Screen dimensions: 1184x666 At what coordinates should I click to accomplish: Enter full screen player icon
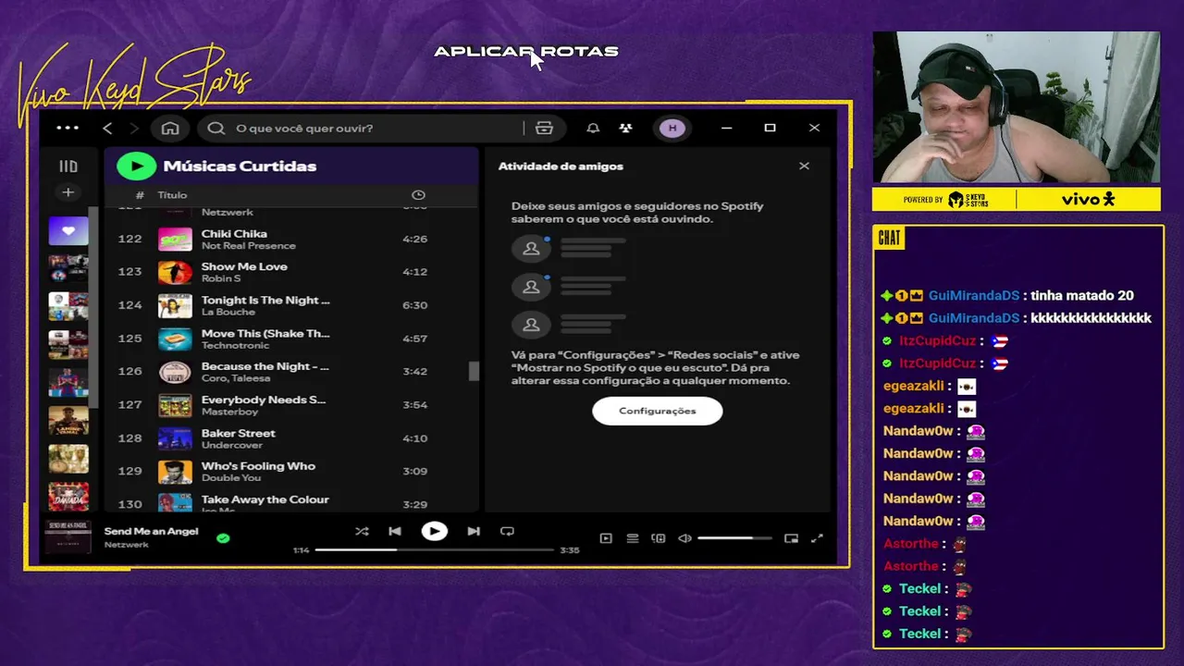[817, 538]
